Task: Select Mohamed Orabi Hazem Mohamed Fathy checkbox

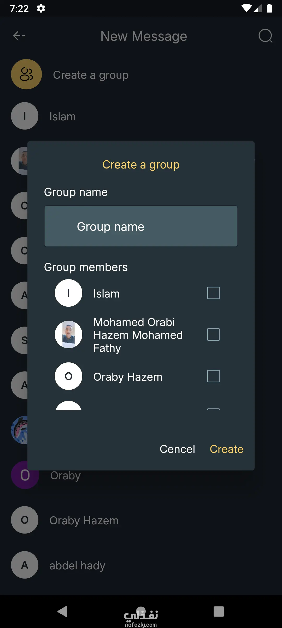Action: pos(213,335)
